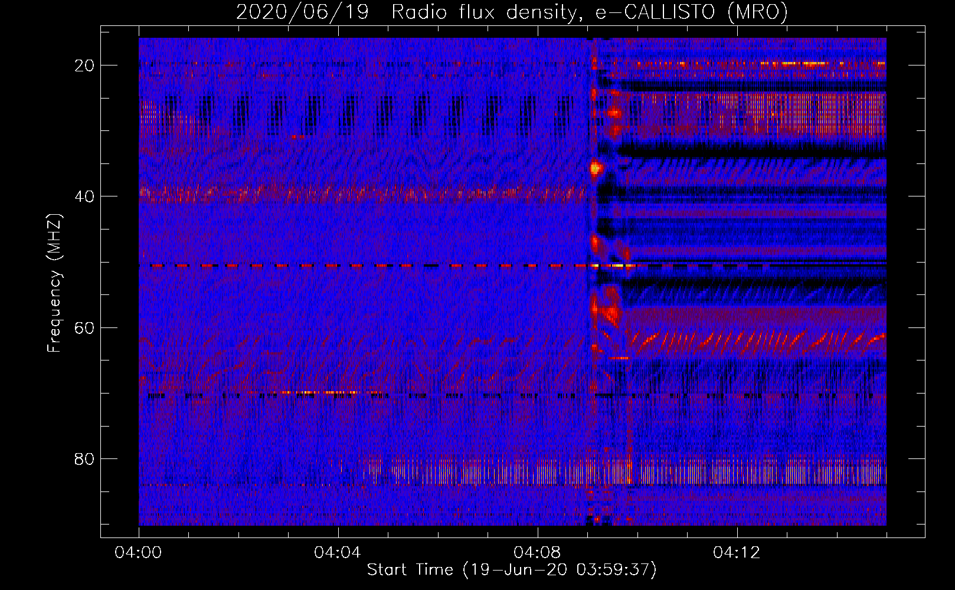Click the 04:00 time tick label
955x590 pixels.
point(139,553)
